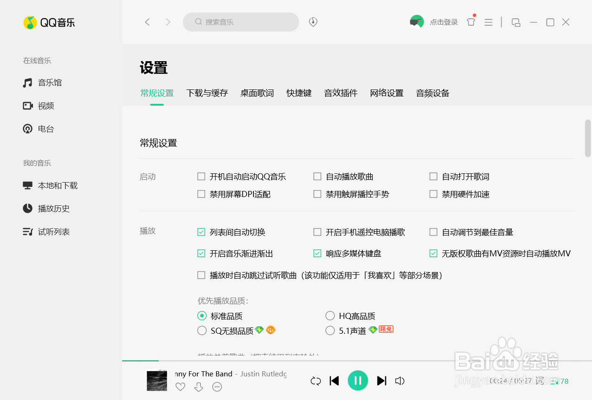This screenshot has width=592, height=400.
Task: Click the listen-to-recognize song icon beside search
Action: 312,22
